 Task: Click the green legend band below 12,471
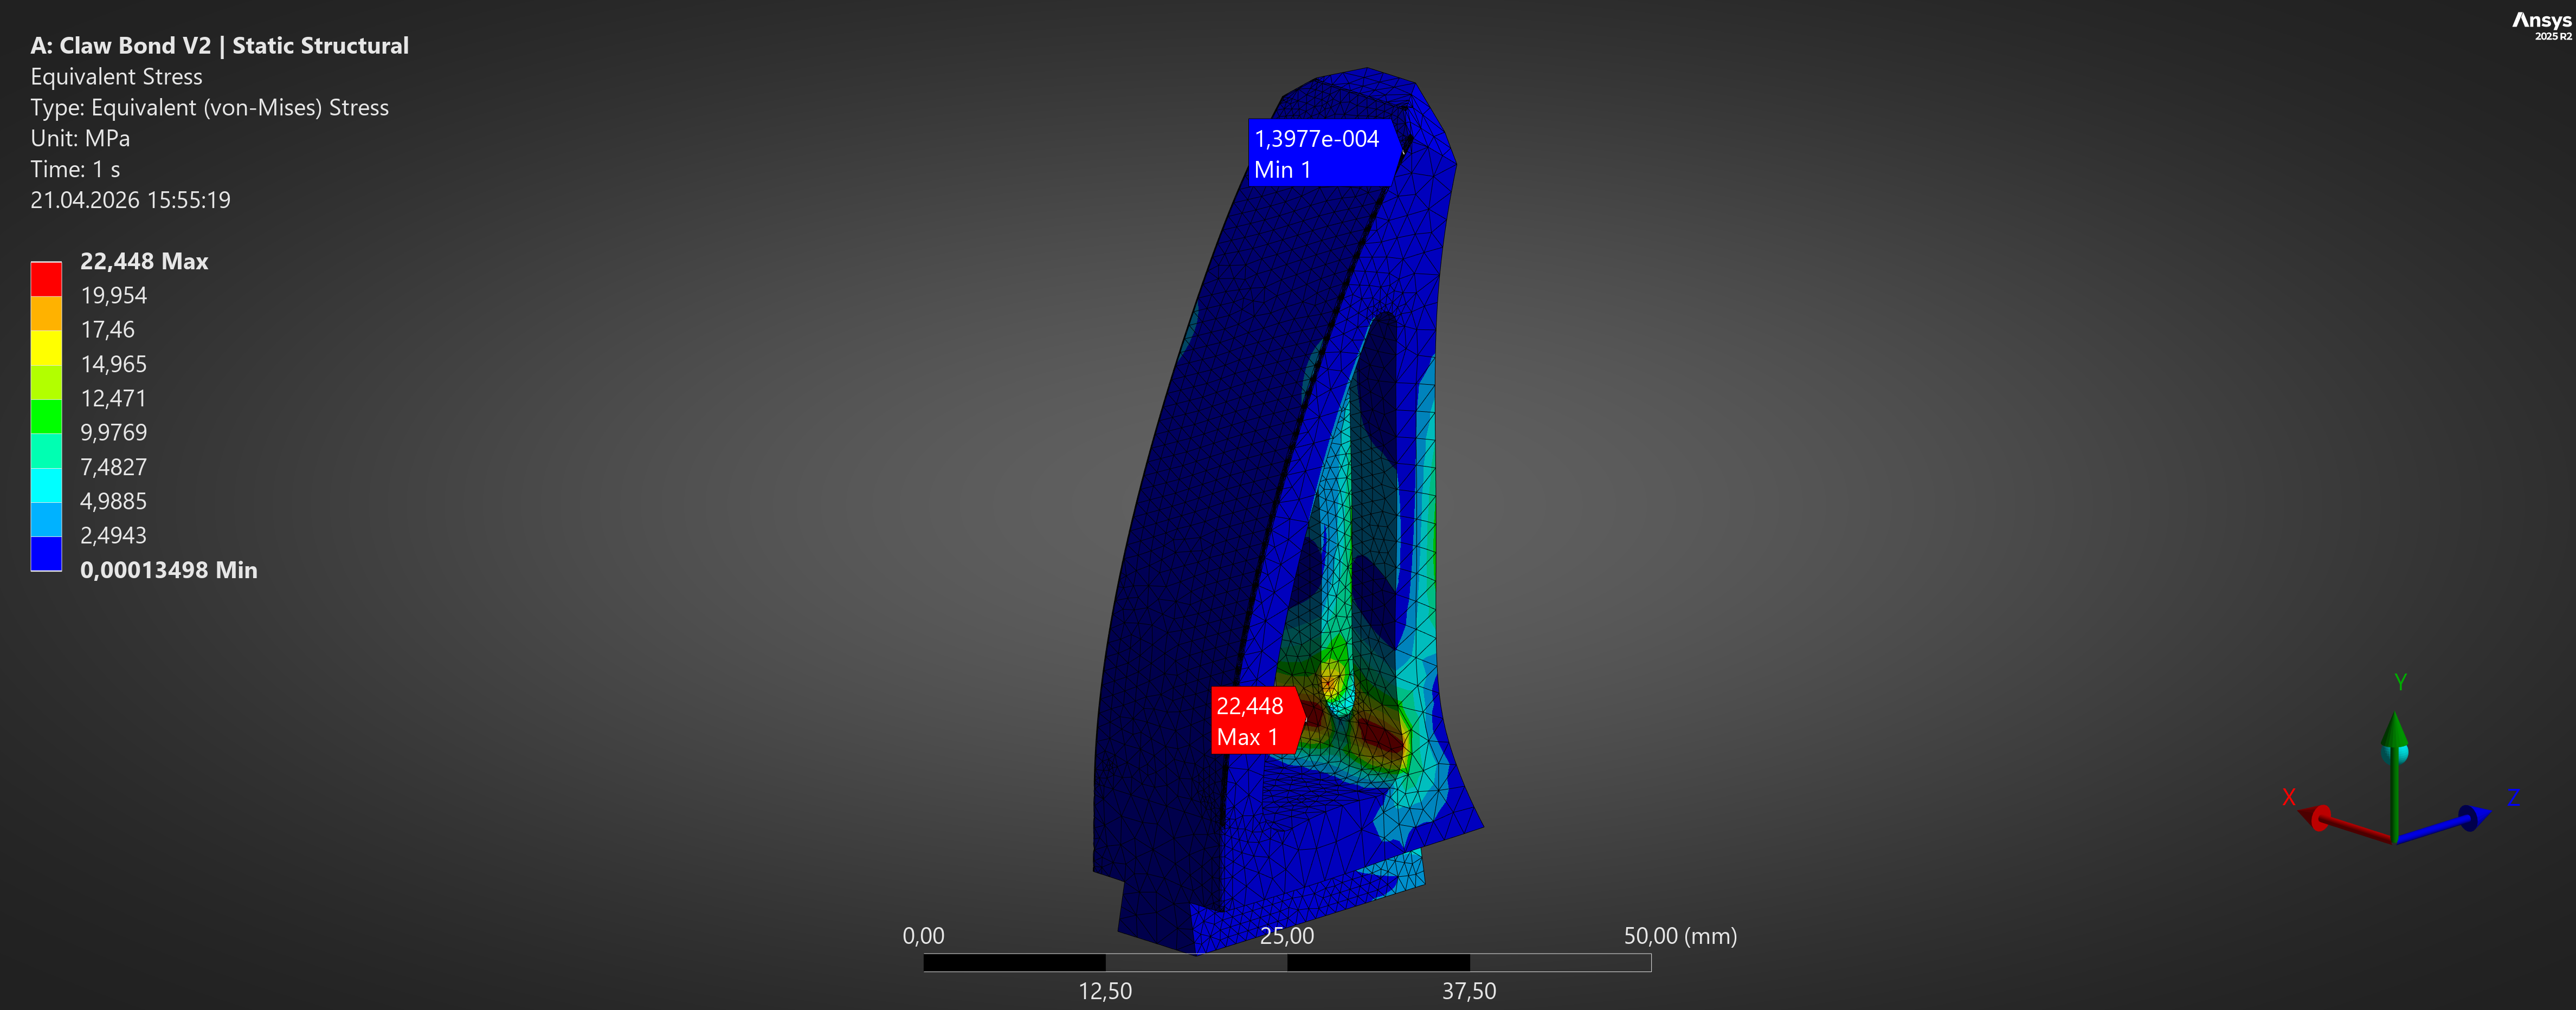point(46,416)
